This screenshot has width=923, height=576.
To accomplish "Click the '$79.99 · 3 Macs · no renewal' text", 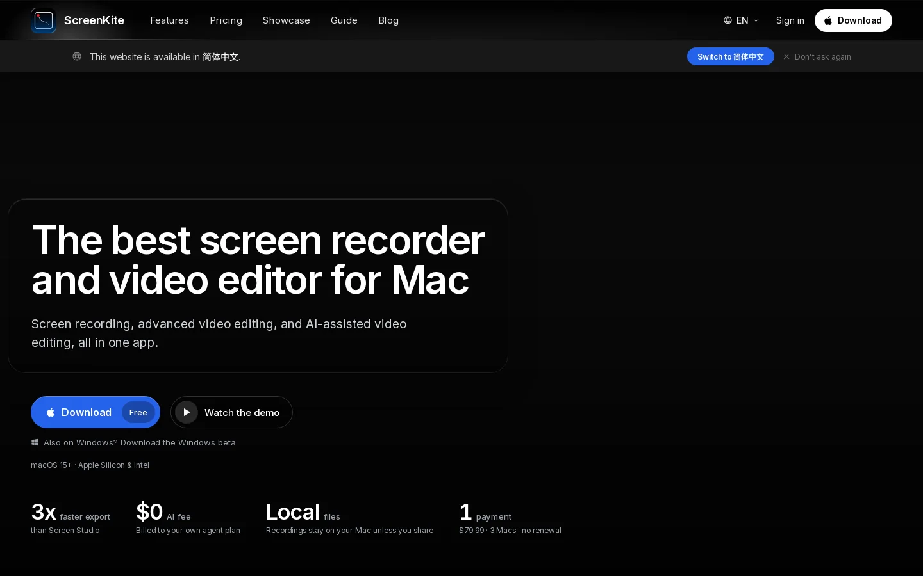I will [510, 531].
